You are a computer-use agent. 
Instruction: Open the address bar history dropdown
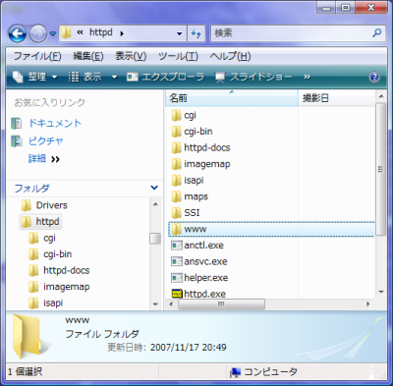pyautogui.click(x=179, y=33)
